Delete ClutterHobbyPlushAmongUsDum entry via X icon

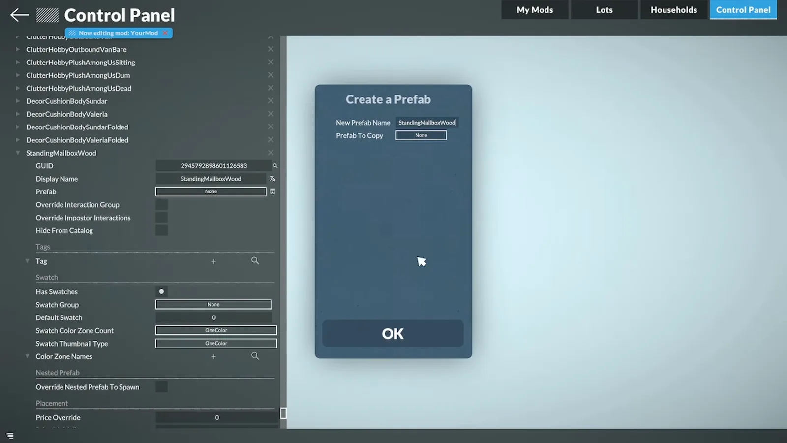point(271,75)
